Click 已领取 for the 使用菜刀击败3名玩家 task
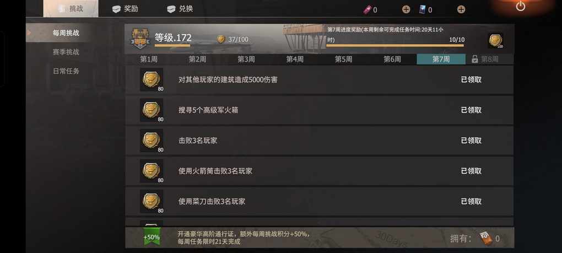This screenshot has height=253, width=562. coord(471,201)
